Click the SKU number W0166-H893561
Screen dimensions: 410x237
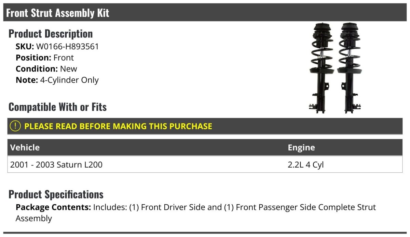click(67, 47)
